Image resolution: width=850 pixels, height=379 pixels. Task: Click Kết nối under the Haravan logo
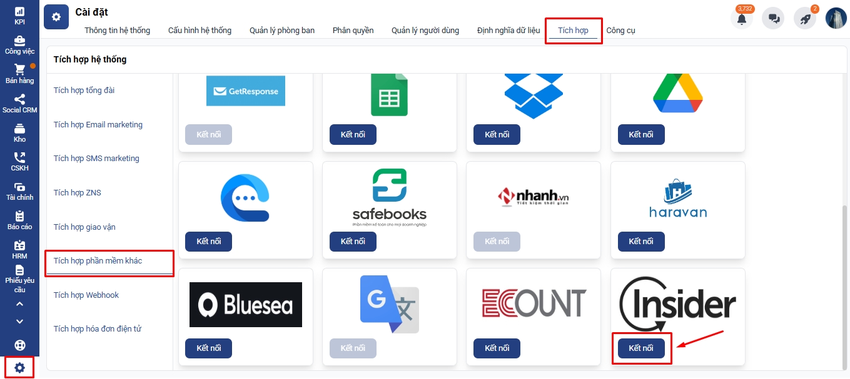pos(641,241)
